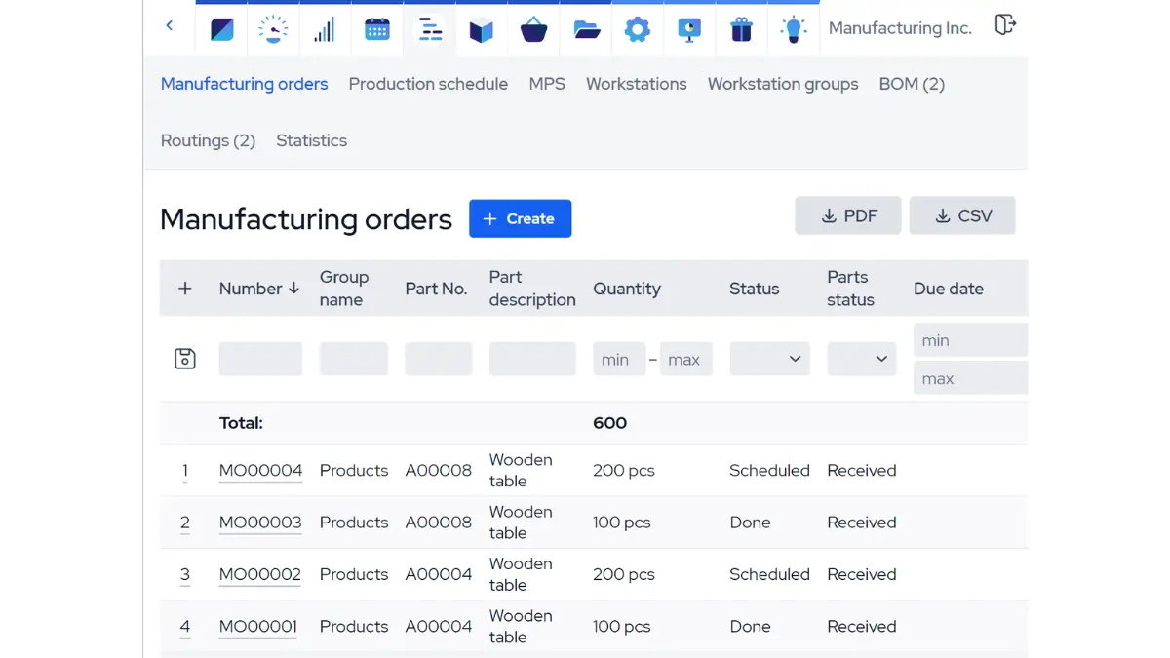Switch to the Production schedule tab
The height and width of the screenshot is (658, 1170).
428,84
